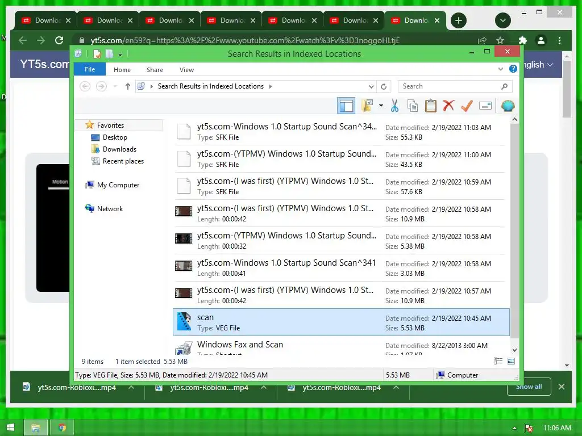
Task: Switch to the Home ribbon tab
Action: [122, 70]
